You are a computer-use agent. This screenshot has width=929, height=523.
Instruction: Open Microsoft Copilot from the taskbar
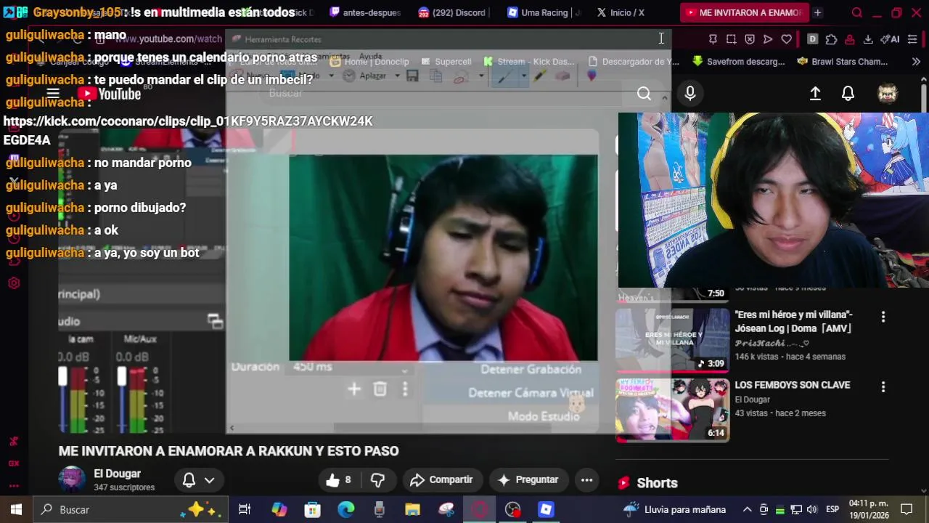pos(279,509)
